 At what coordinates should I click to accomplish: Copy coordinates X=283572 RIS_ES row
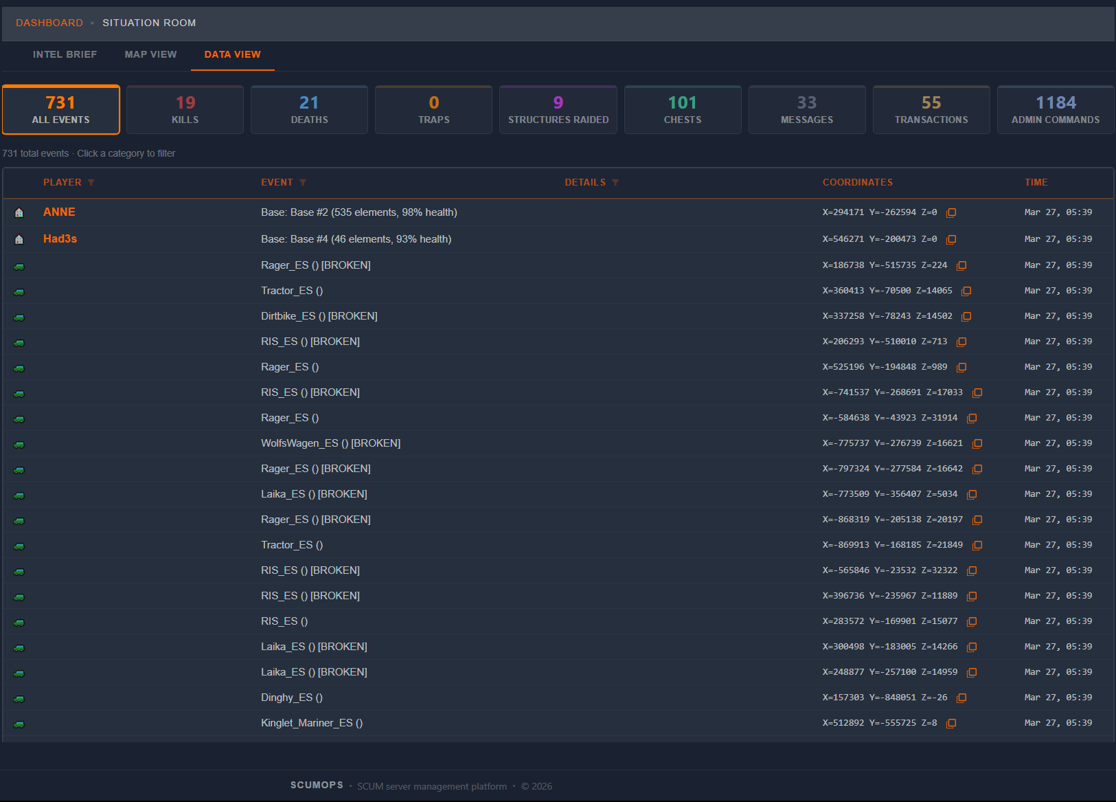tap(972, 622)
